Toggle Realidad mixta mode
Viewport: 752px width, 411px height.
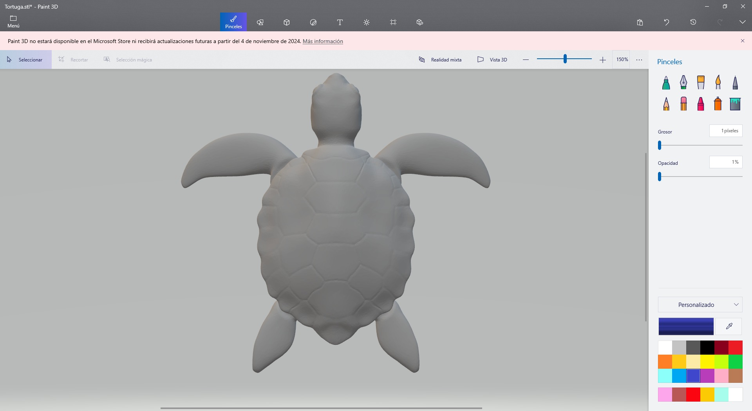pyautogui.click(x=440, y=59)
